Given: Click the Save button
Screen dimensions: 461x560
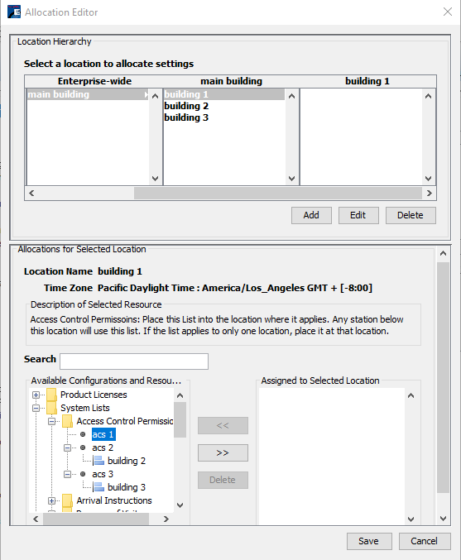Looking at the screenshot, I should [369, 541].
